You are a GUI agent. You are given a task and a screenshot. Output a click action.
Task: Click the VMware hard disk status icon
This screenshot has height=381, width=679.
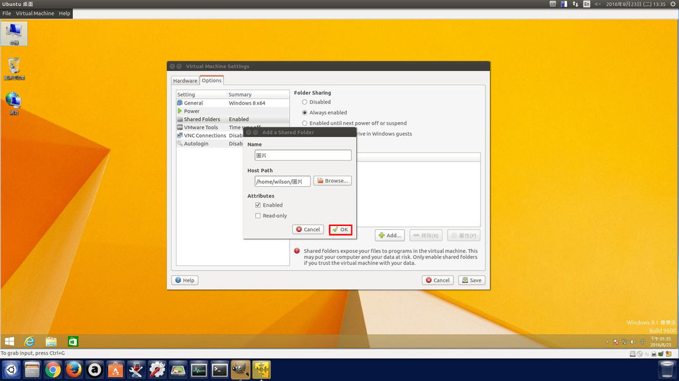coord(633,354)
